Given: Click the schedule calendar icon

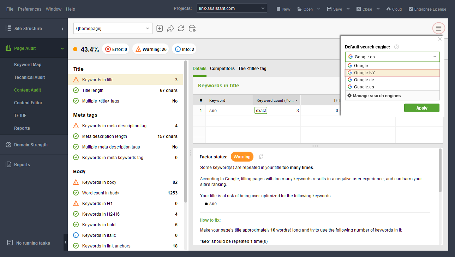Looking at the screenshot, I should point(192,29).
